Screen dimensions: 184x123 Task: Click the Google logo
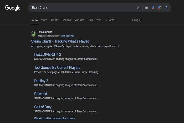pos(13,8)
